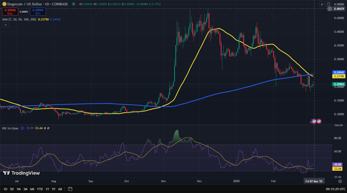
Task: Select the 1D time range
Action: [5, 189]
